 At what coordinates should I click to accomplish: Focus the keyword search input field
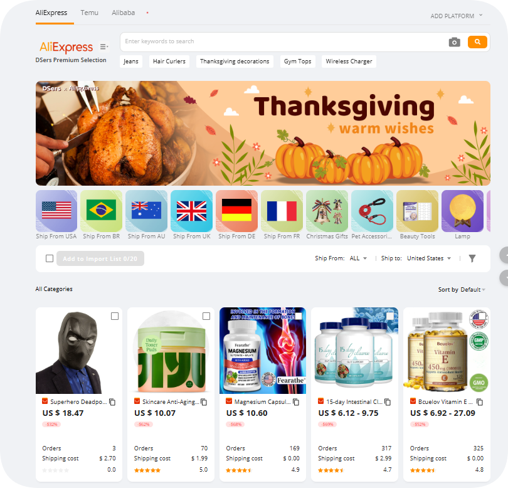(x=283, y=41)
